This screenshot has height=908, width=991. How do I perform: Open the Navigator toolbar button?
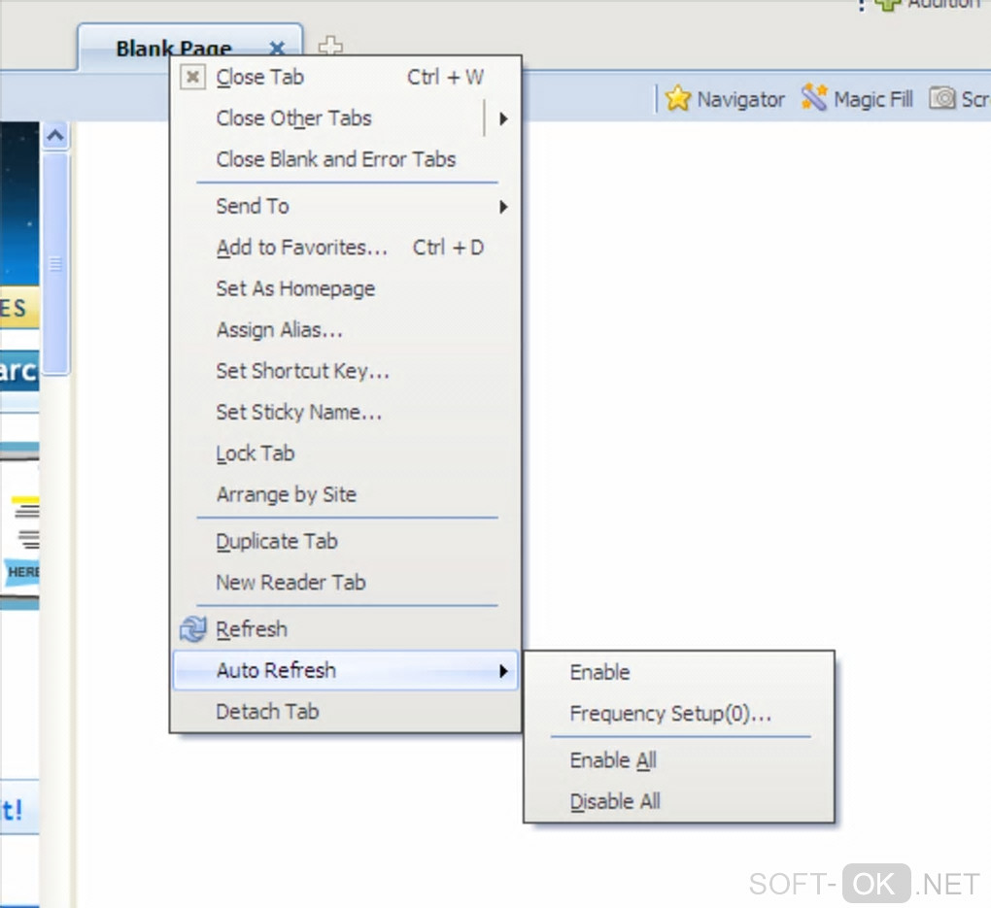click(725, 99)
